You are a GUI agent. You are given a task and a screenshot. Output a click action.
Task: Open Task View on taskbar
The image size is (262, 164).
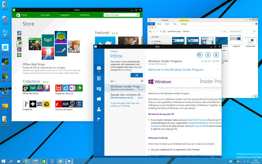[x=19, y=161]
